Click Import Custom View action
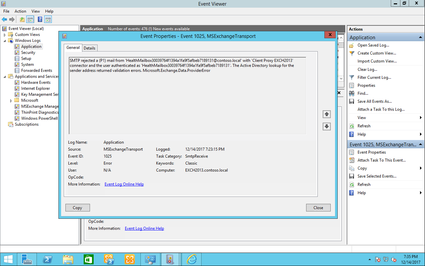 coord(377,61)
